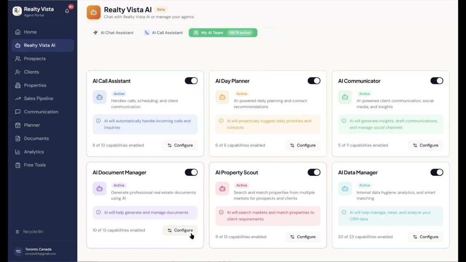Navigate to Analytics in the sidebar
The image size is (466, 262).
tap(43, 152)
